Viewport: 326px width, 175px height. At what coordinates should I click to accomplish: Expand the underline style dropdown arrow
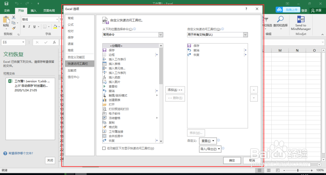click(x=39, y=27)
